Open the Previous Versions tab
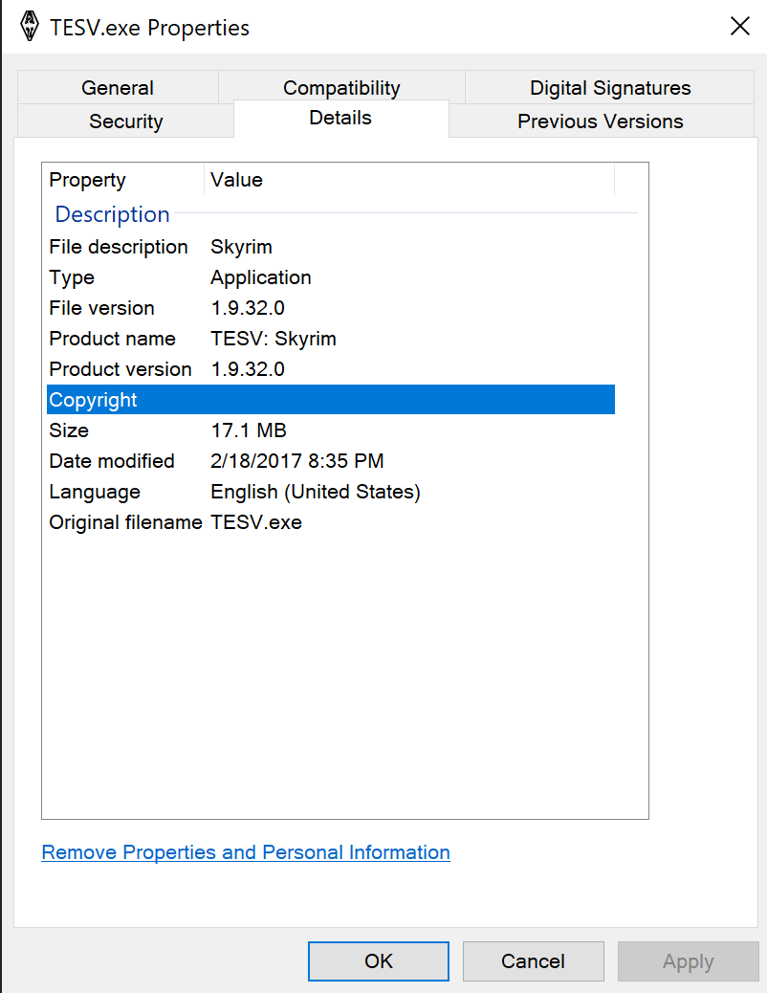 tap(601, 121)
